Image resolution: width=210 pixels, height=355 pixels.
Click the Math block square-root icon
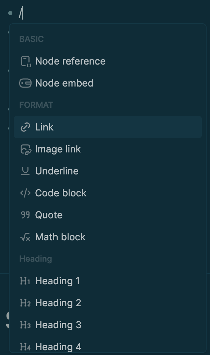pyautogui.click(x=25, y=237)
